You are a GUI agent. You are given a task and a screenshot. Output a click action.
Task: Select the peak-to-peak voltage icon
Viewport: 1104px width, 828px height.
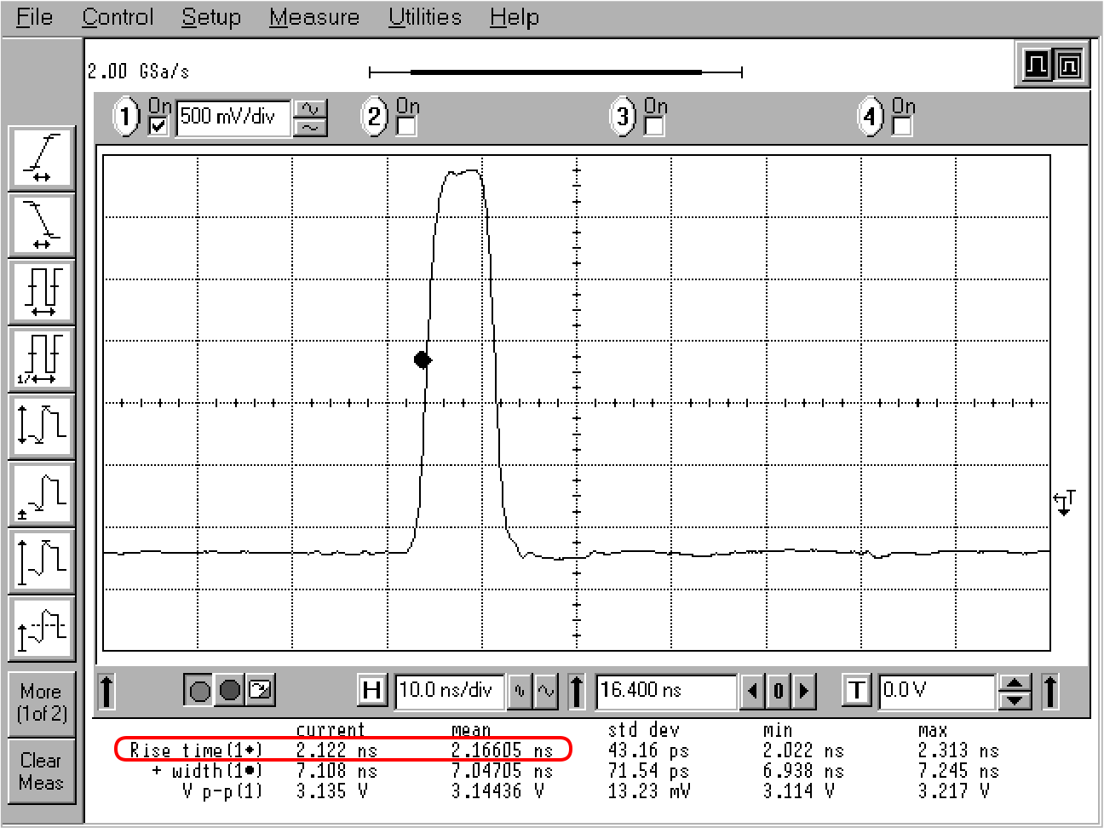41,425
